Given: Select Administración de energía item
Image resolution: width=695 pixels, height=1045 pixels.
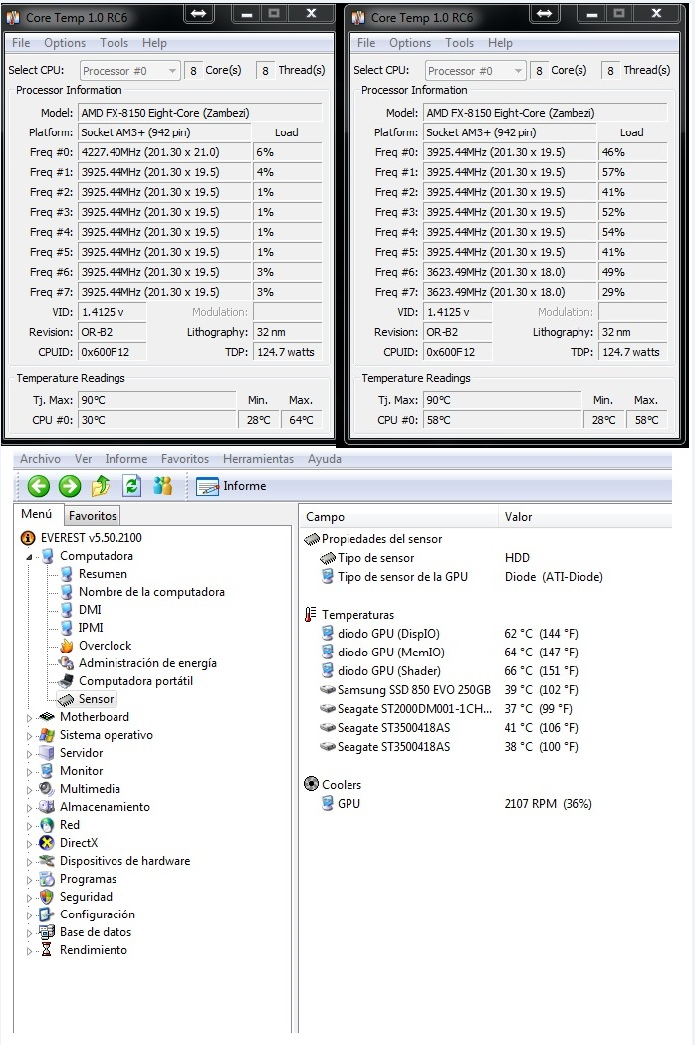Looking at the screenshot, I should pyautogui.click(x=147, y=663).
